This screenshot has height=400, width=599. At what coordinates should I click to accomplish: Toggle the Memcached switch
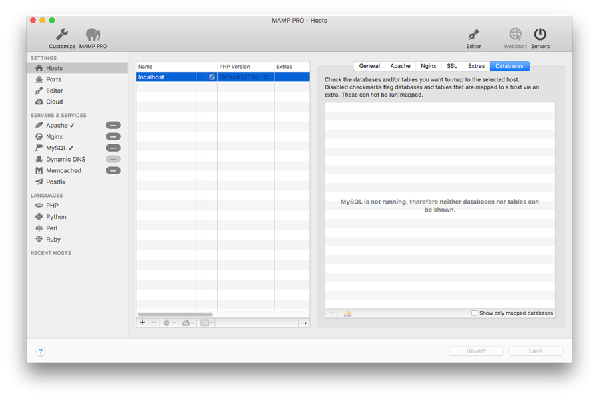[113, 170]
